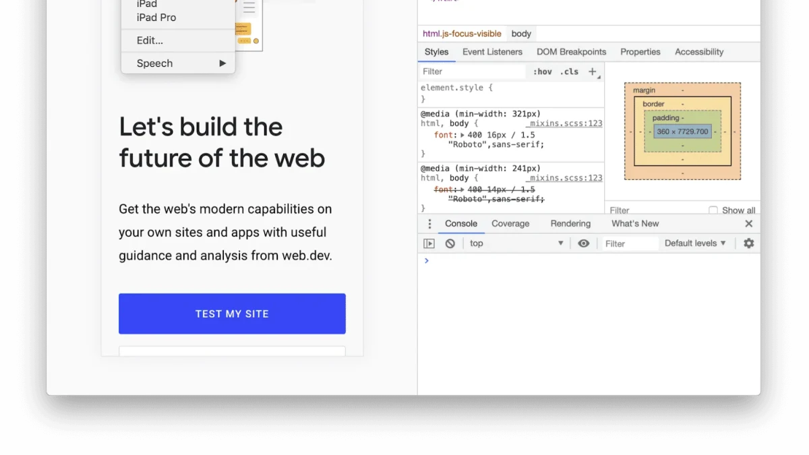The width and height of the screenshot is (809, 455).
Task: Add a new style rule with the plus icon
Action: [593, 71]
